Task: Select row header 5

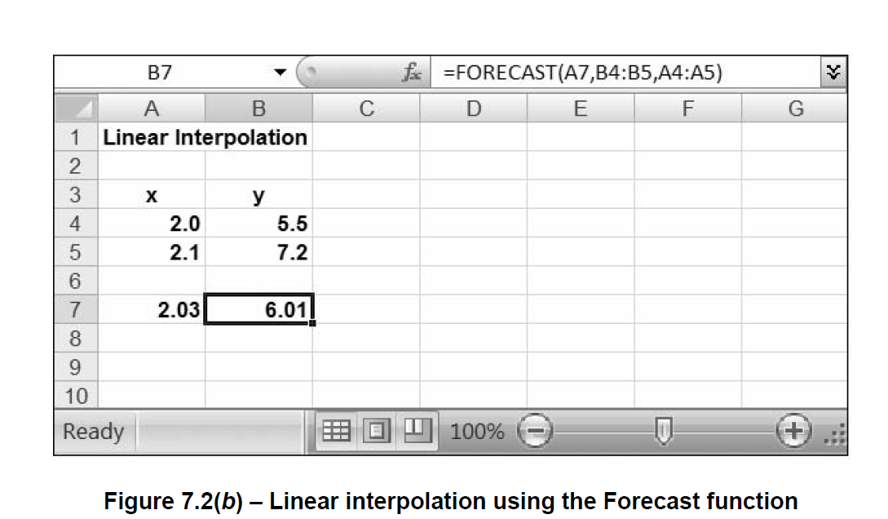Action: [x=75, y=251]
